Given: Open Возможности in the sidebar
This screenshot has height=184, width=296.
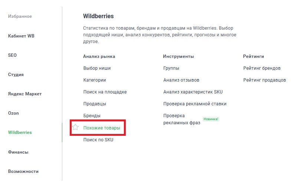Looking at the screenshot, I should [23, 171].
